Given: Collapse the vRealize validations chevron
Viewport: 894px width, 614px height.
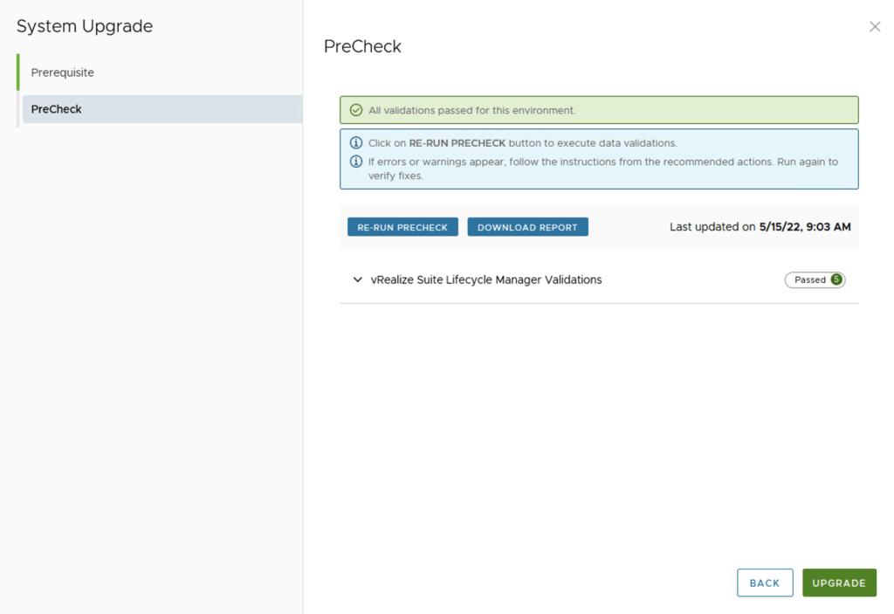Looking at the screenshot, I should coord(357,279).
